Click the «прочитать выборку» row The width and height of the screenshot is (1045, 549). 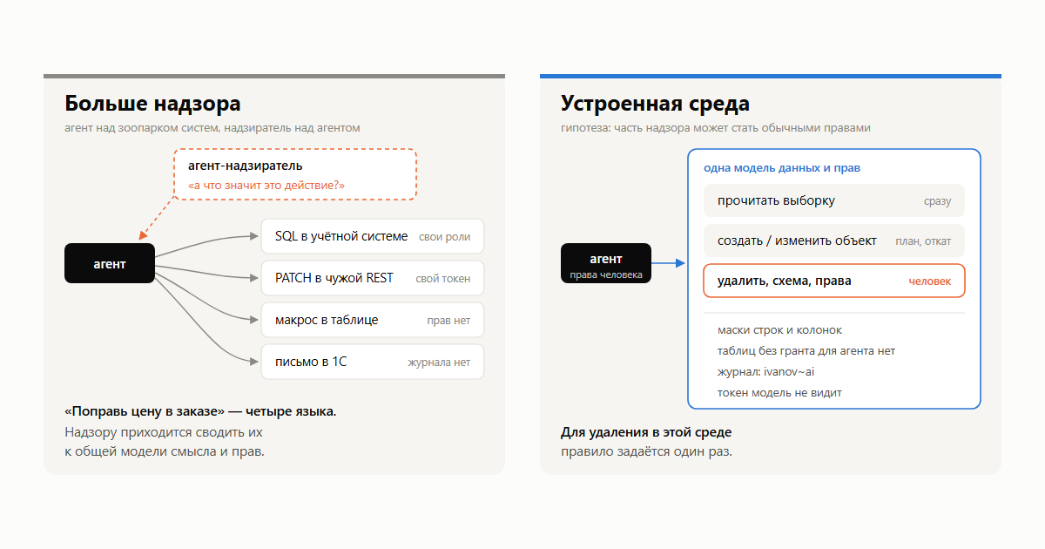pos(834,200)
